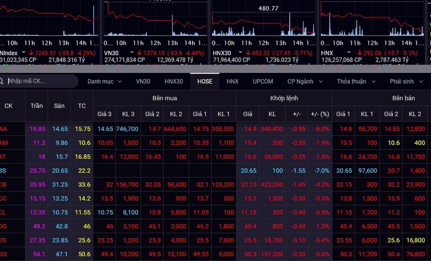Viewport: 431px width, 261px height.
Task: Click the Trần column header
Action: pyautogui.click(x=37, y=106)
